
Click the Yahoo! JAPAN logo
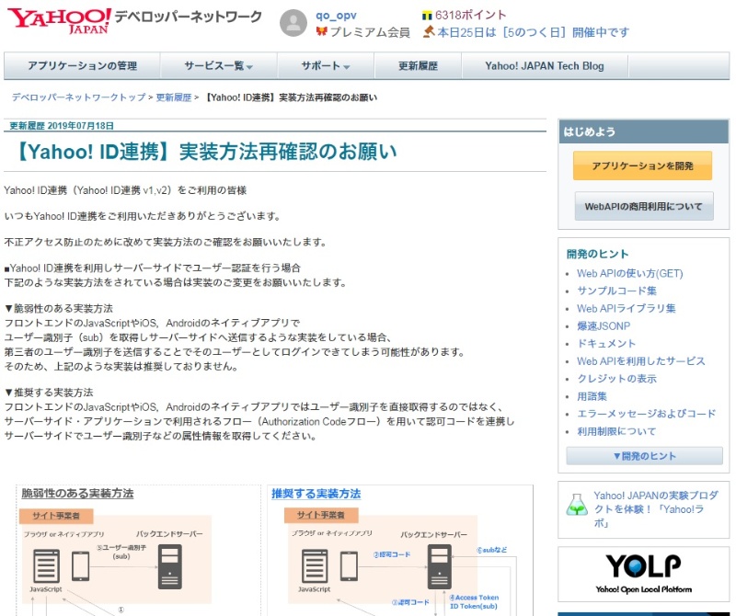coord(60,19)
